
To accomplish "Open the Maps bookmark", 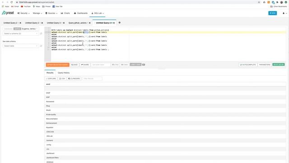I will coord(37,6).
